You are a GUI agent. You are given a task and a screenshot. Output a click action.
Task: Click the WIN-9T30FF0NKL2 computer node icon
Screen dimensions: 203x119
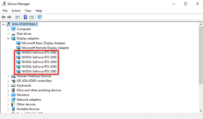pyautogui.click(x=8, y=24)
